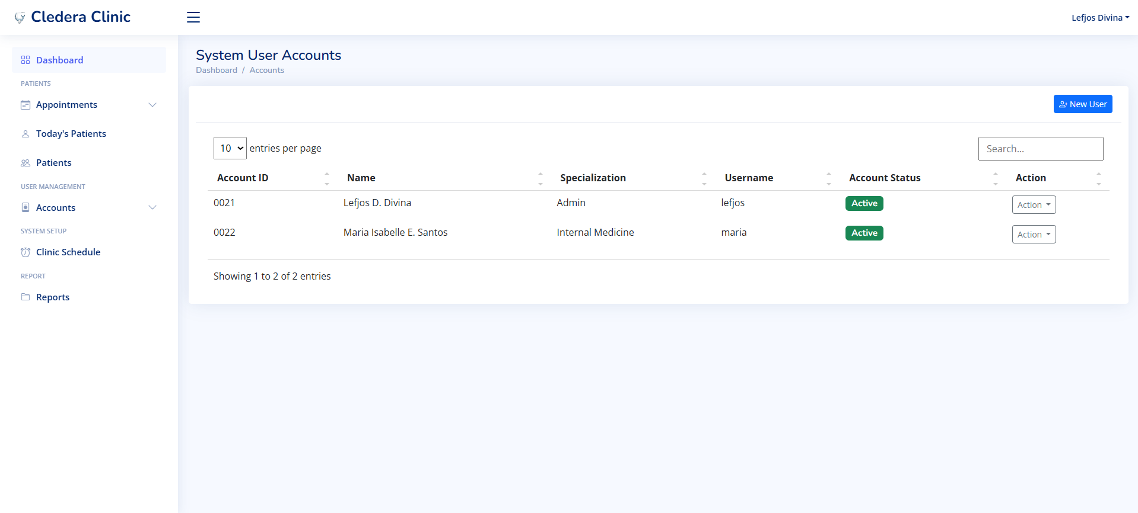1138x513 pixels.
Task: Sort the table by Account Status column
Action: 885,178
